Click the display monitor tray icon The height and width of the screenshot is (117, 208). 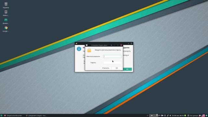[x=165, y=116]
